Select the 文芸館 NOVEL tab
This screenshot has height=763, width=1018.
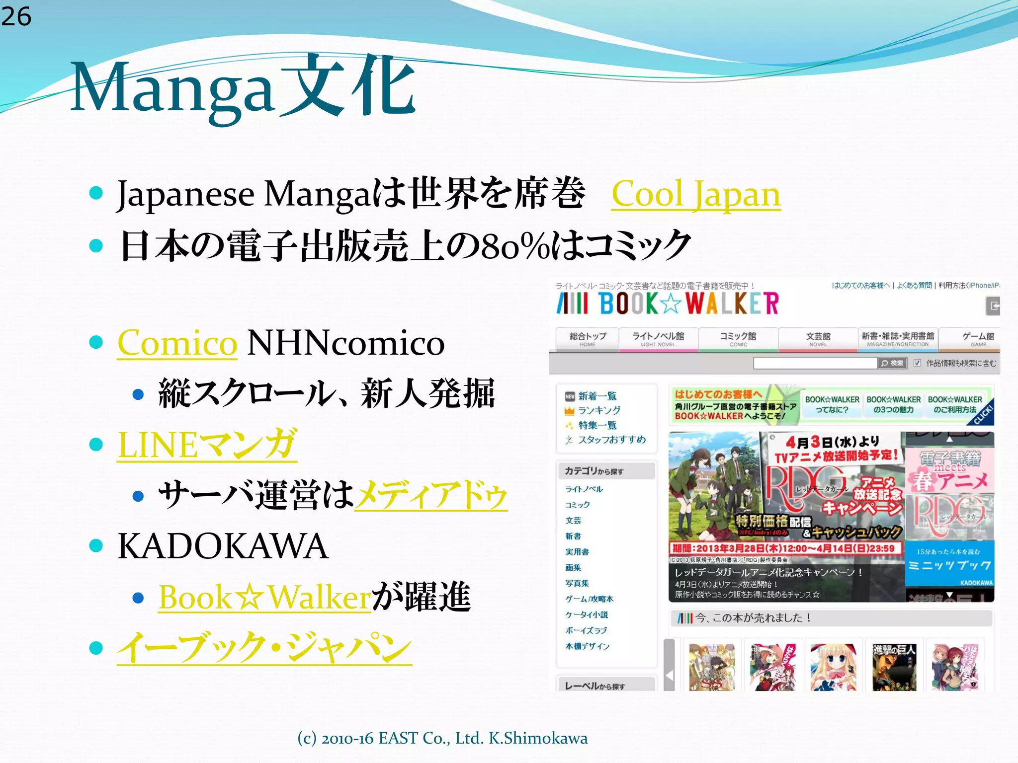818,339
